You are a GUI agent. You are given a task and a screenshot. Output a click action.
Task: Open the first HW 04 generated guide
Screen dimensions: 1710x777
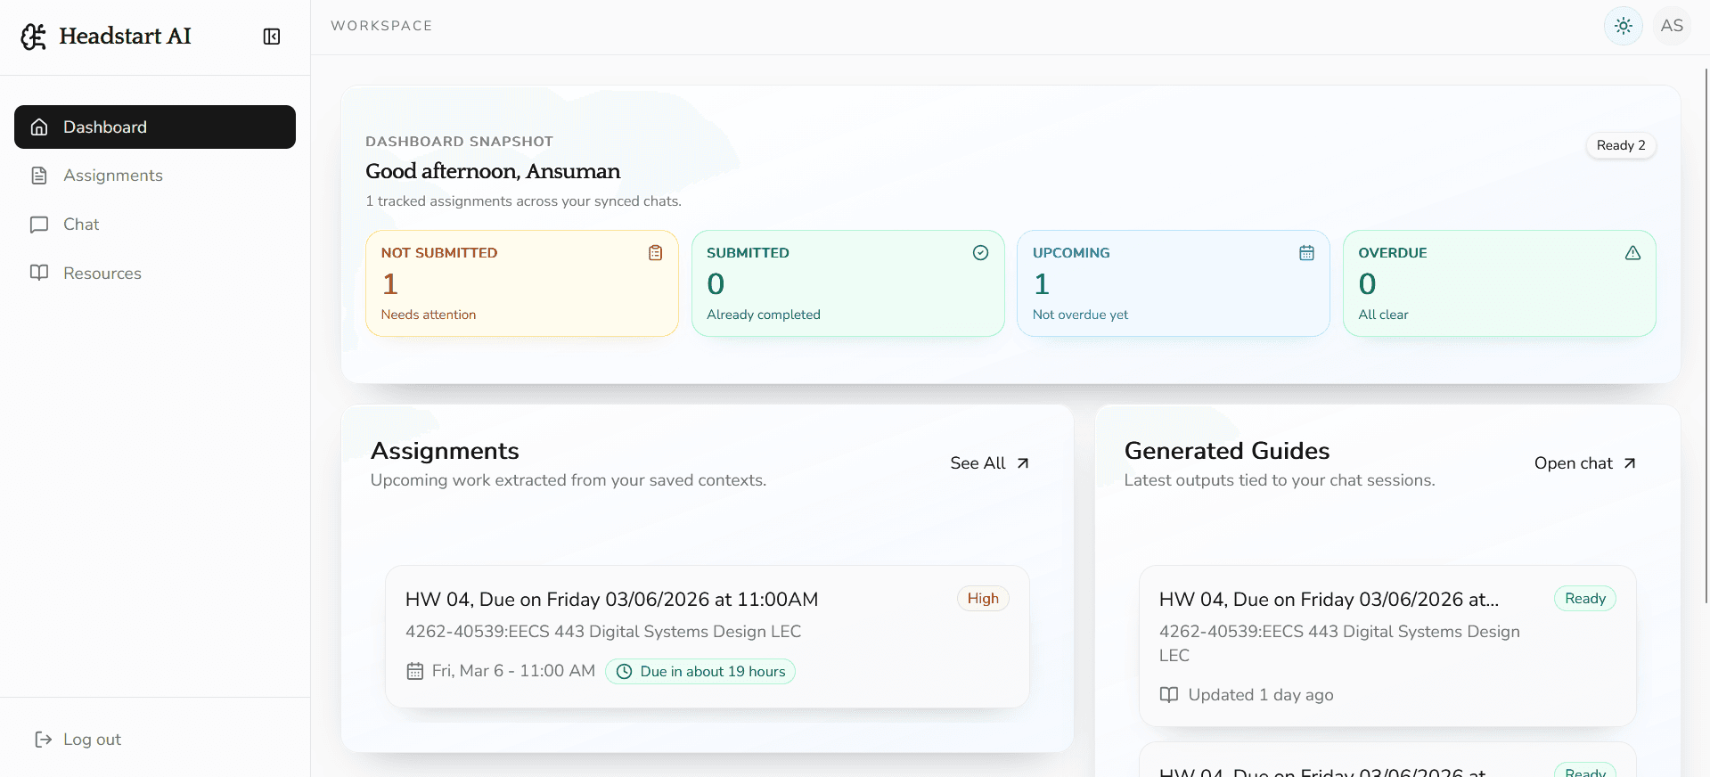(1387, 646)
